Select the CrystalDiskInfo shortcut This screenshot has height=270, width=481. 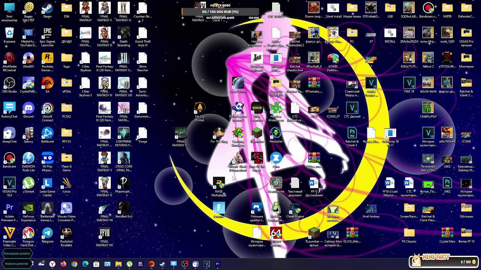click(29, 85)
